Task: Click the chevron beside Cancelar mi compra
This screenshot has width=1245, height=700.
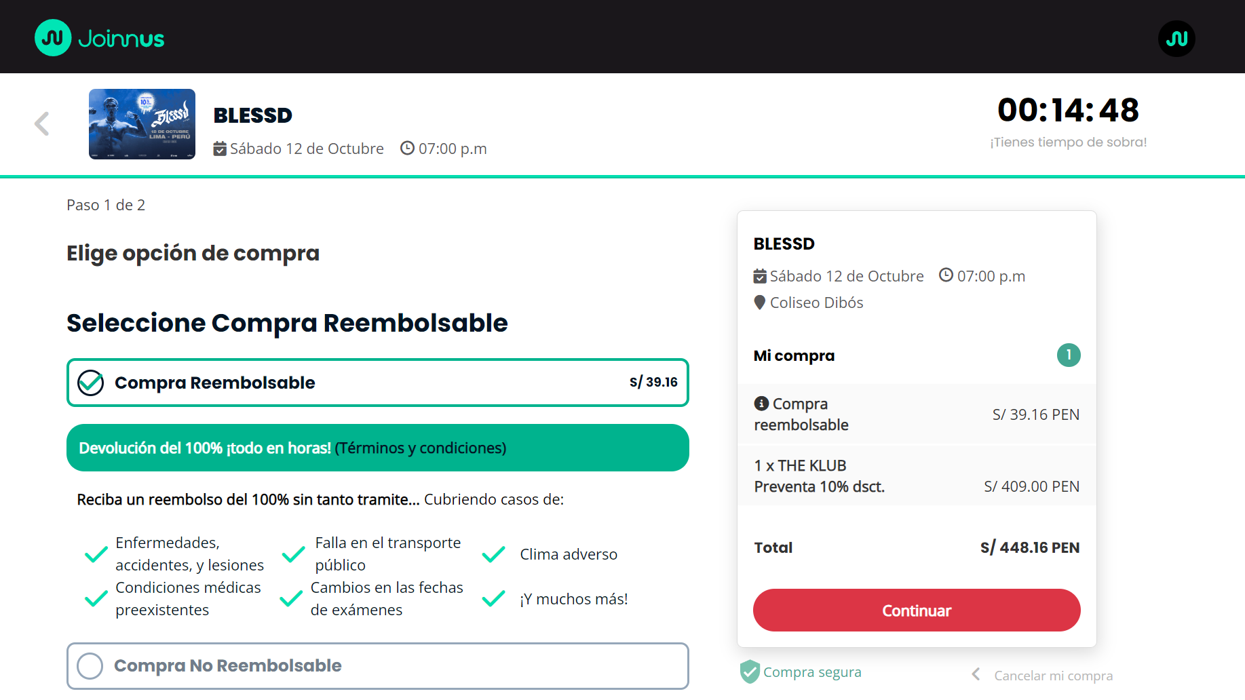Action: pos(976,674)
